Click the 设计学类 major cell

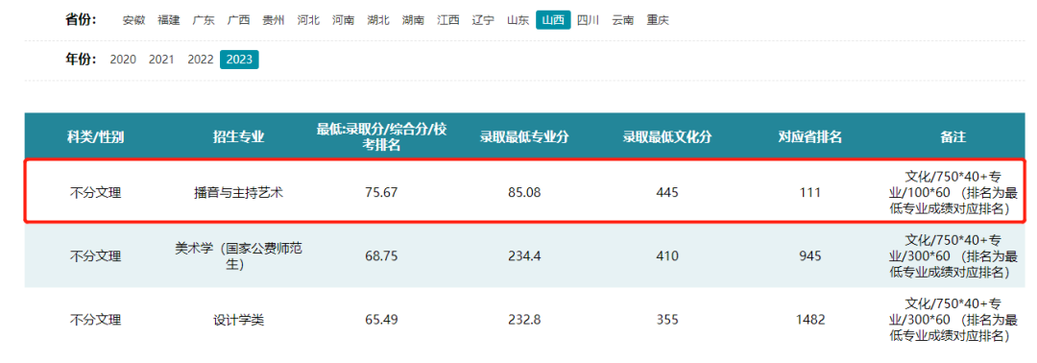point(239,320)
